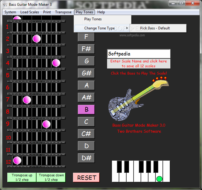Click the bass guitar image to play scale
This screenshot has width=202, height=190.
pos(138,99)
